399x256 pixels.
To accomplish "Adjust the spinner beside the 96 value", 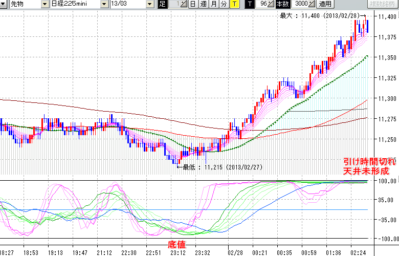I will click(x=271, y=4).
